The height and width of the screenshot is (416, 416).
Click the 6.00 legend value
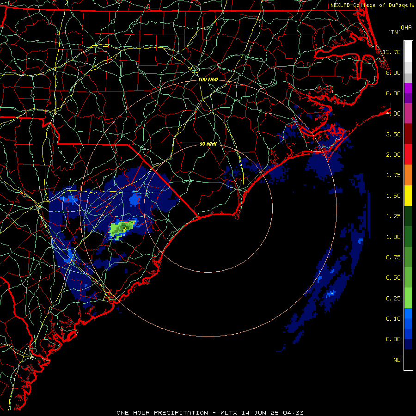393,93
